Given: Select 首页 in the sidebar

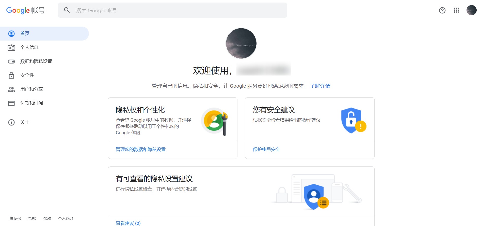Looking at the screenshot, I should click(44, 33).
